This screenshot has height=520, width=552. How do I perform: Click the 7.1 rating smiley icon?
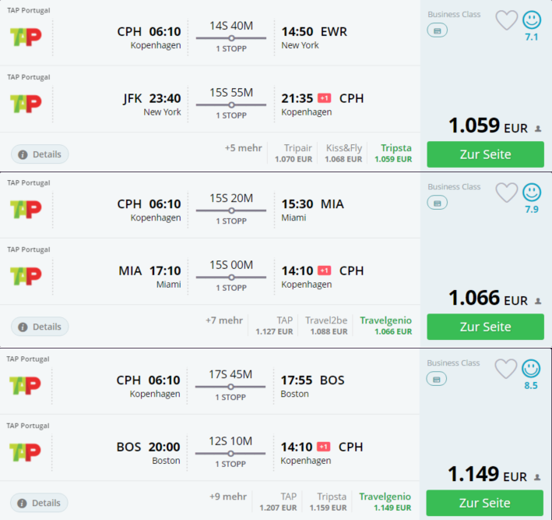click(532, 19)
